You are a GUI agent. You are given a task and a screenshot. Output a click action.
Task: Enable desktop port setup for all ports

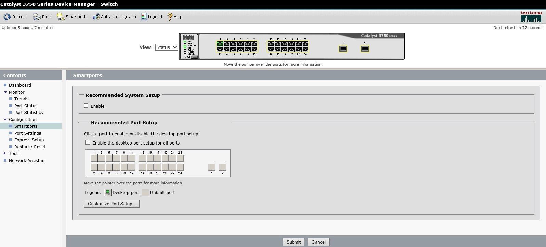(88, 142)
